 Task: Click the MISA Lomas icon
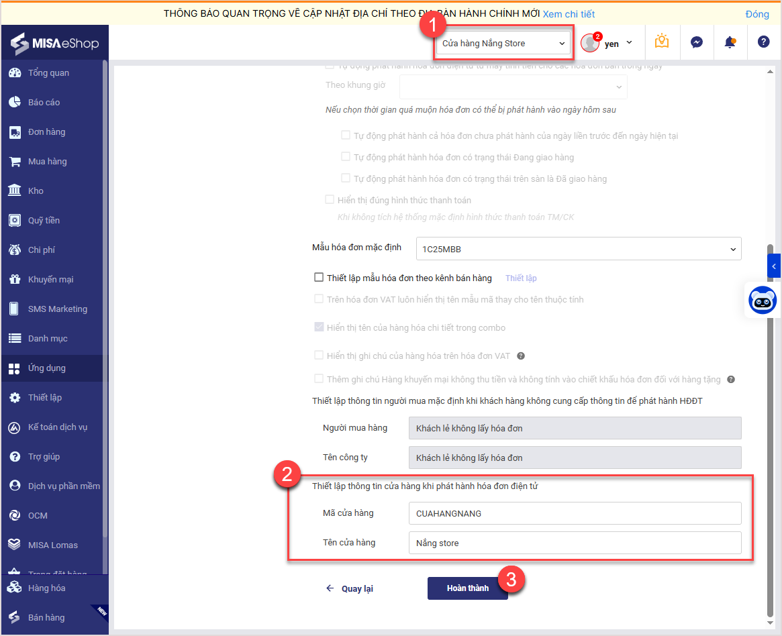(15, 545)
